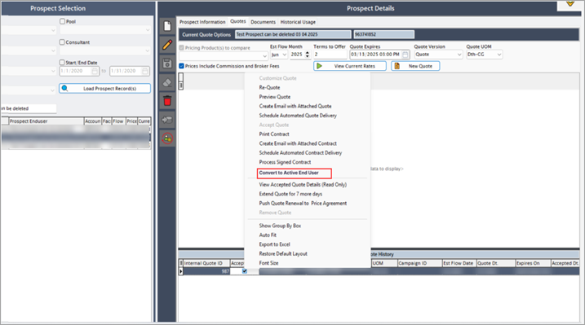
Task: Open the Quote UOM dropdown
Action: [484, 55]
